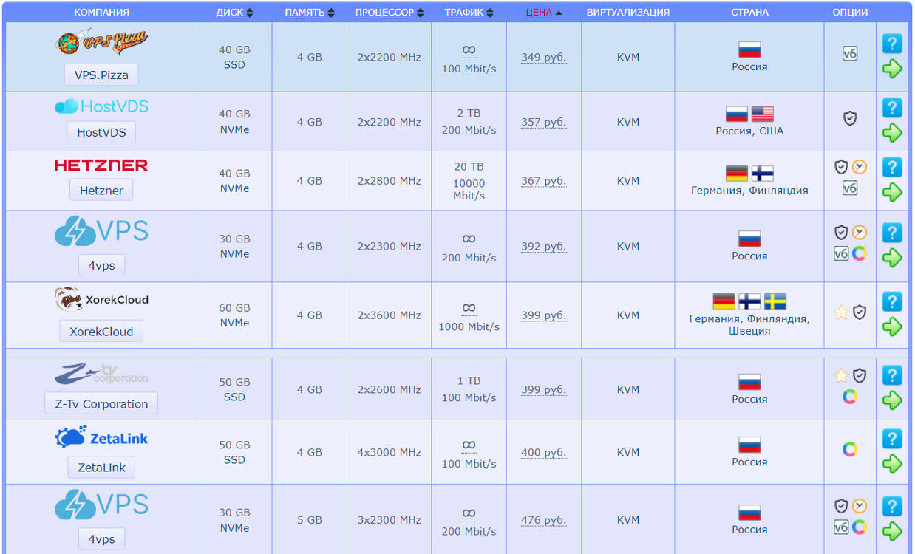Click price 400 руб. link
915x554 pixels.
tap(543, 452)
